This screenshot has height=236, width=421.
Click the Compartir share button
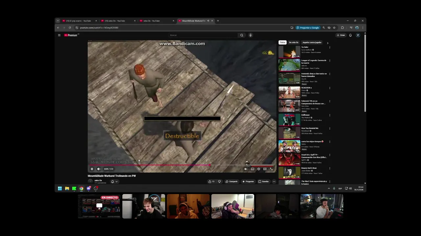tap(232, 181)
